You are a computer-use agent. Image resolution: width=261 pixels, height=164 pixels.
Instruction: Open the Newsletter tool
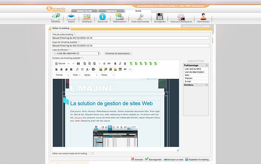click(55, 17)
